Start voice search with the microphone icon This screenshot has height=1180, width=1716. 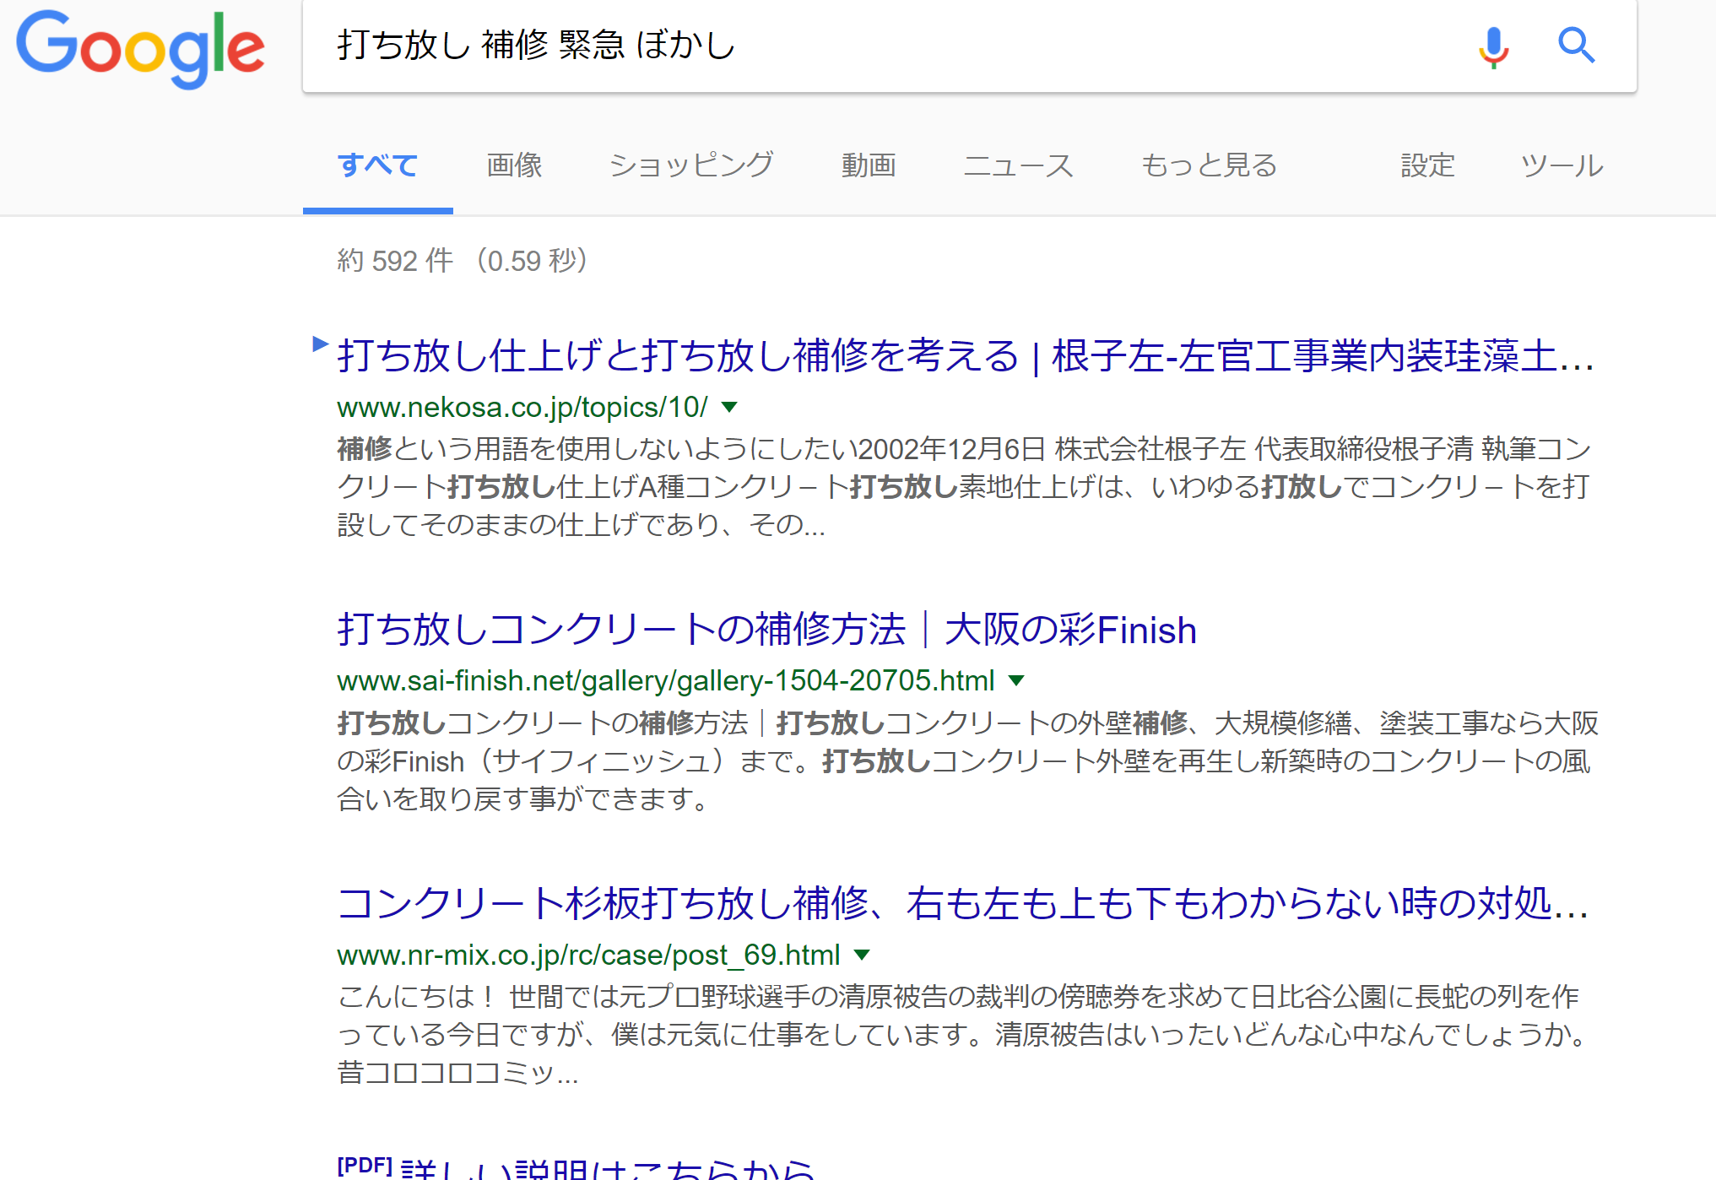(x=1493, y=46)
